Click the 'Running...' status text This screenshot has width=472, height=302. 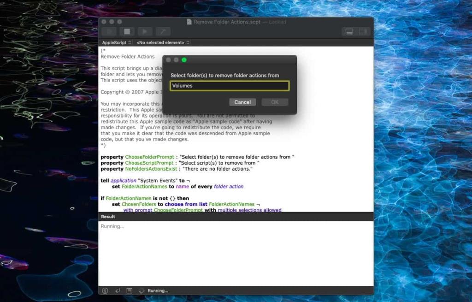tap(157, 290)
